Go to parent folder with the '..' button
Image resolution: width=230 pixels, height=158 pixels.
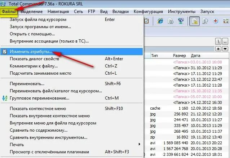[x=225, y=41]
